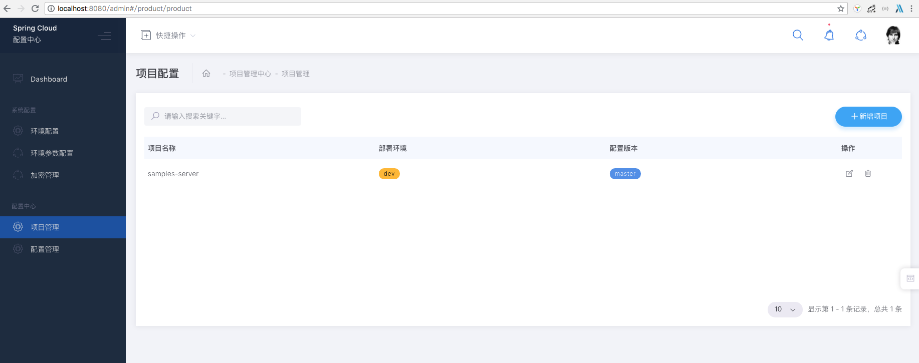The height and width of the screenshot is (363, 919).
Task: Collapse the sidebar with the hamburger icon
Action: (x=104, y=36)
